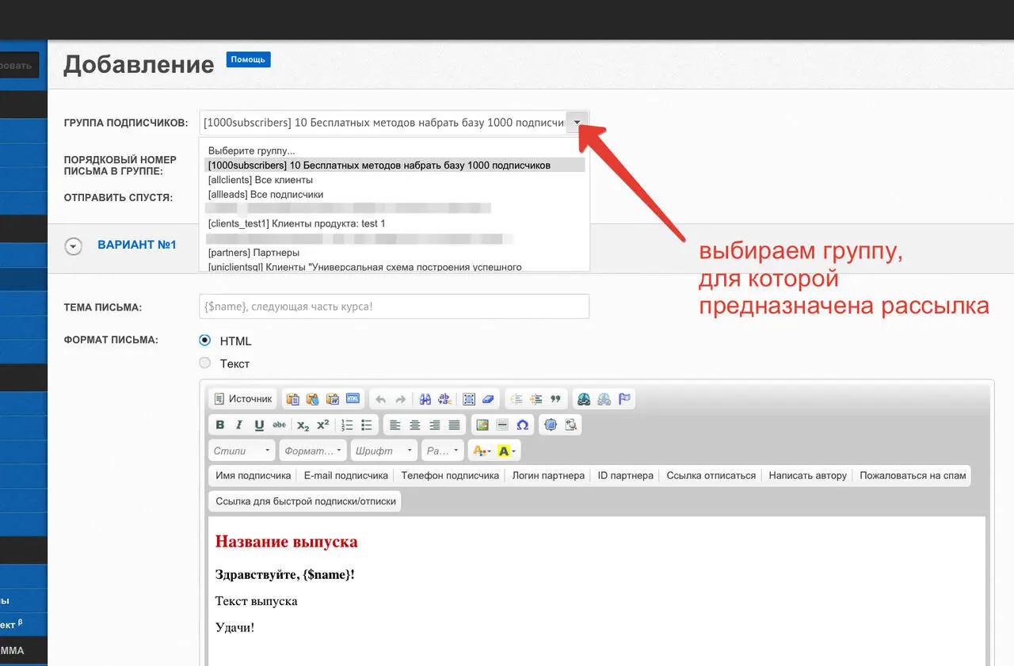Apply italic formatting in the editor
This screenshot has width=1014, height=666.
[239, 425]
